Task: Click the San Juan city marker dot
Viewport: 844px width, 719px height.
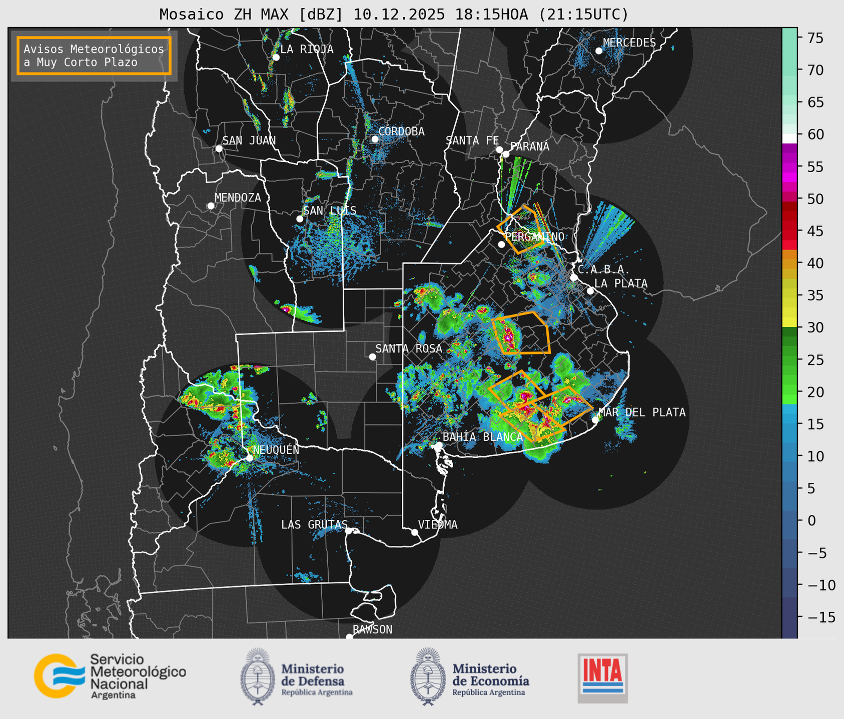Action: 219,148
